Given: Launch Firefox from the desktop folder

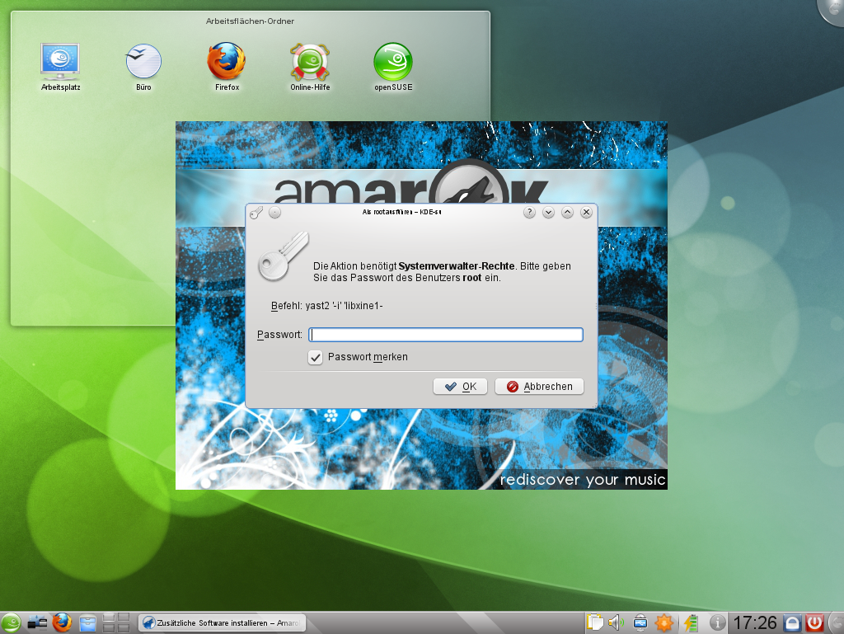Looking at the screenshot, I should [x=227, y=63].
